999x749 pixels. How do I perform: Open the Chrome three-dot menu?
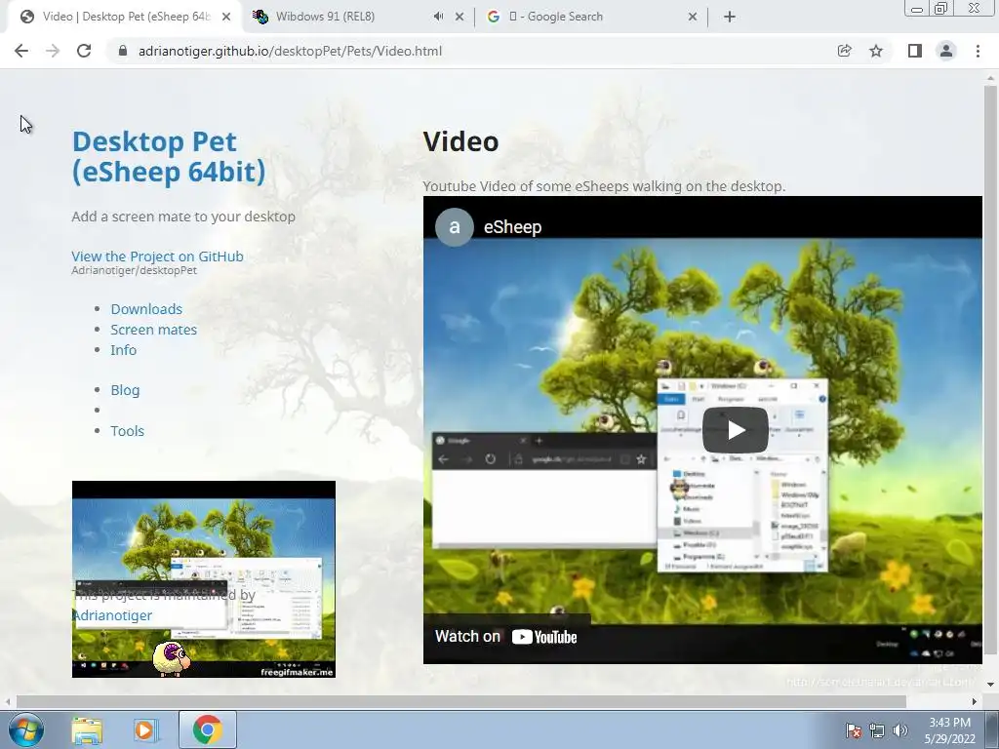pyautogui.click(x=978, y=51)
